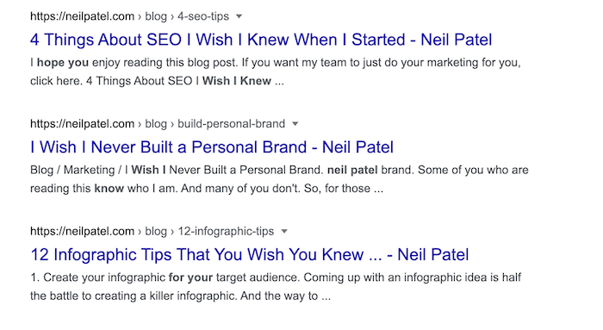Image resolution: width=603 pixels, height=330 pixels.
Task: Click bold 'neil patel' in second snippet
Action: (352, 170)
